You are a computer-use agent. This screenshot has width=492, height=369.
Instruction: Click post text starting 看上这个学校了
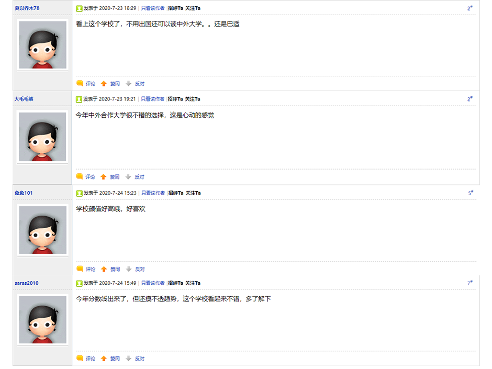click(158, 24)
